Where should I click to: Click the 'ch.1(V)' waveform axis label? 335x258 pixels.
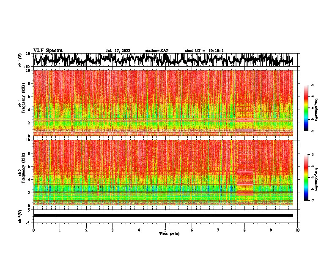[x=20, y=60]
